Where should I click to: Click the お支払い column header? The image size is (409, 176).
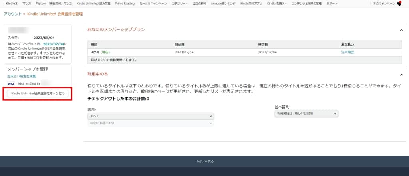(347, 45)
